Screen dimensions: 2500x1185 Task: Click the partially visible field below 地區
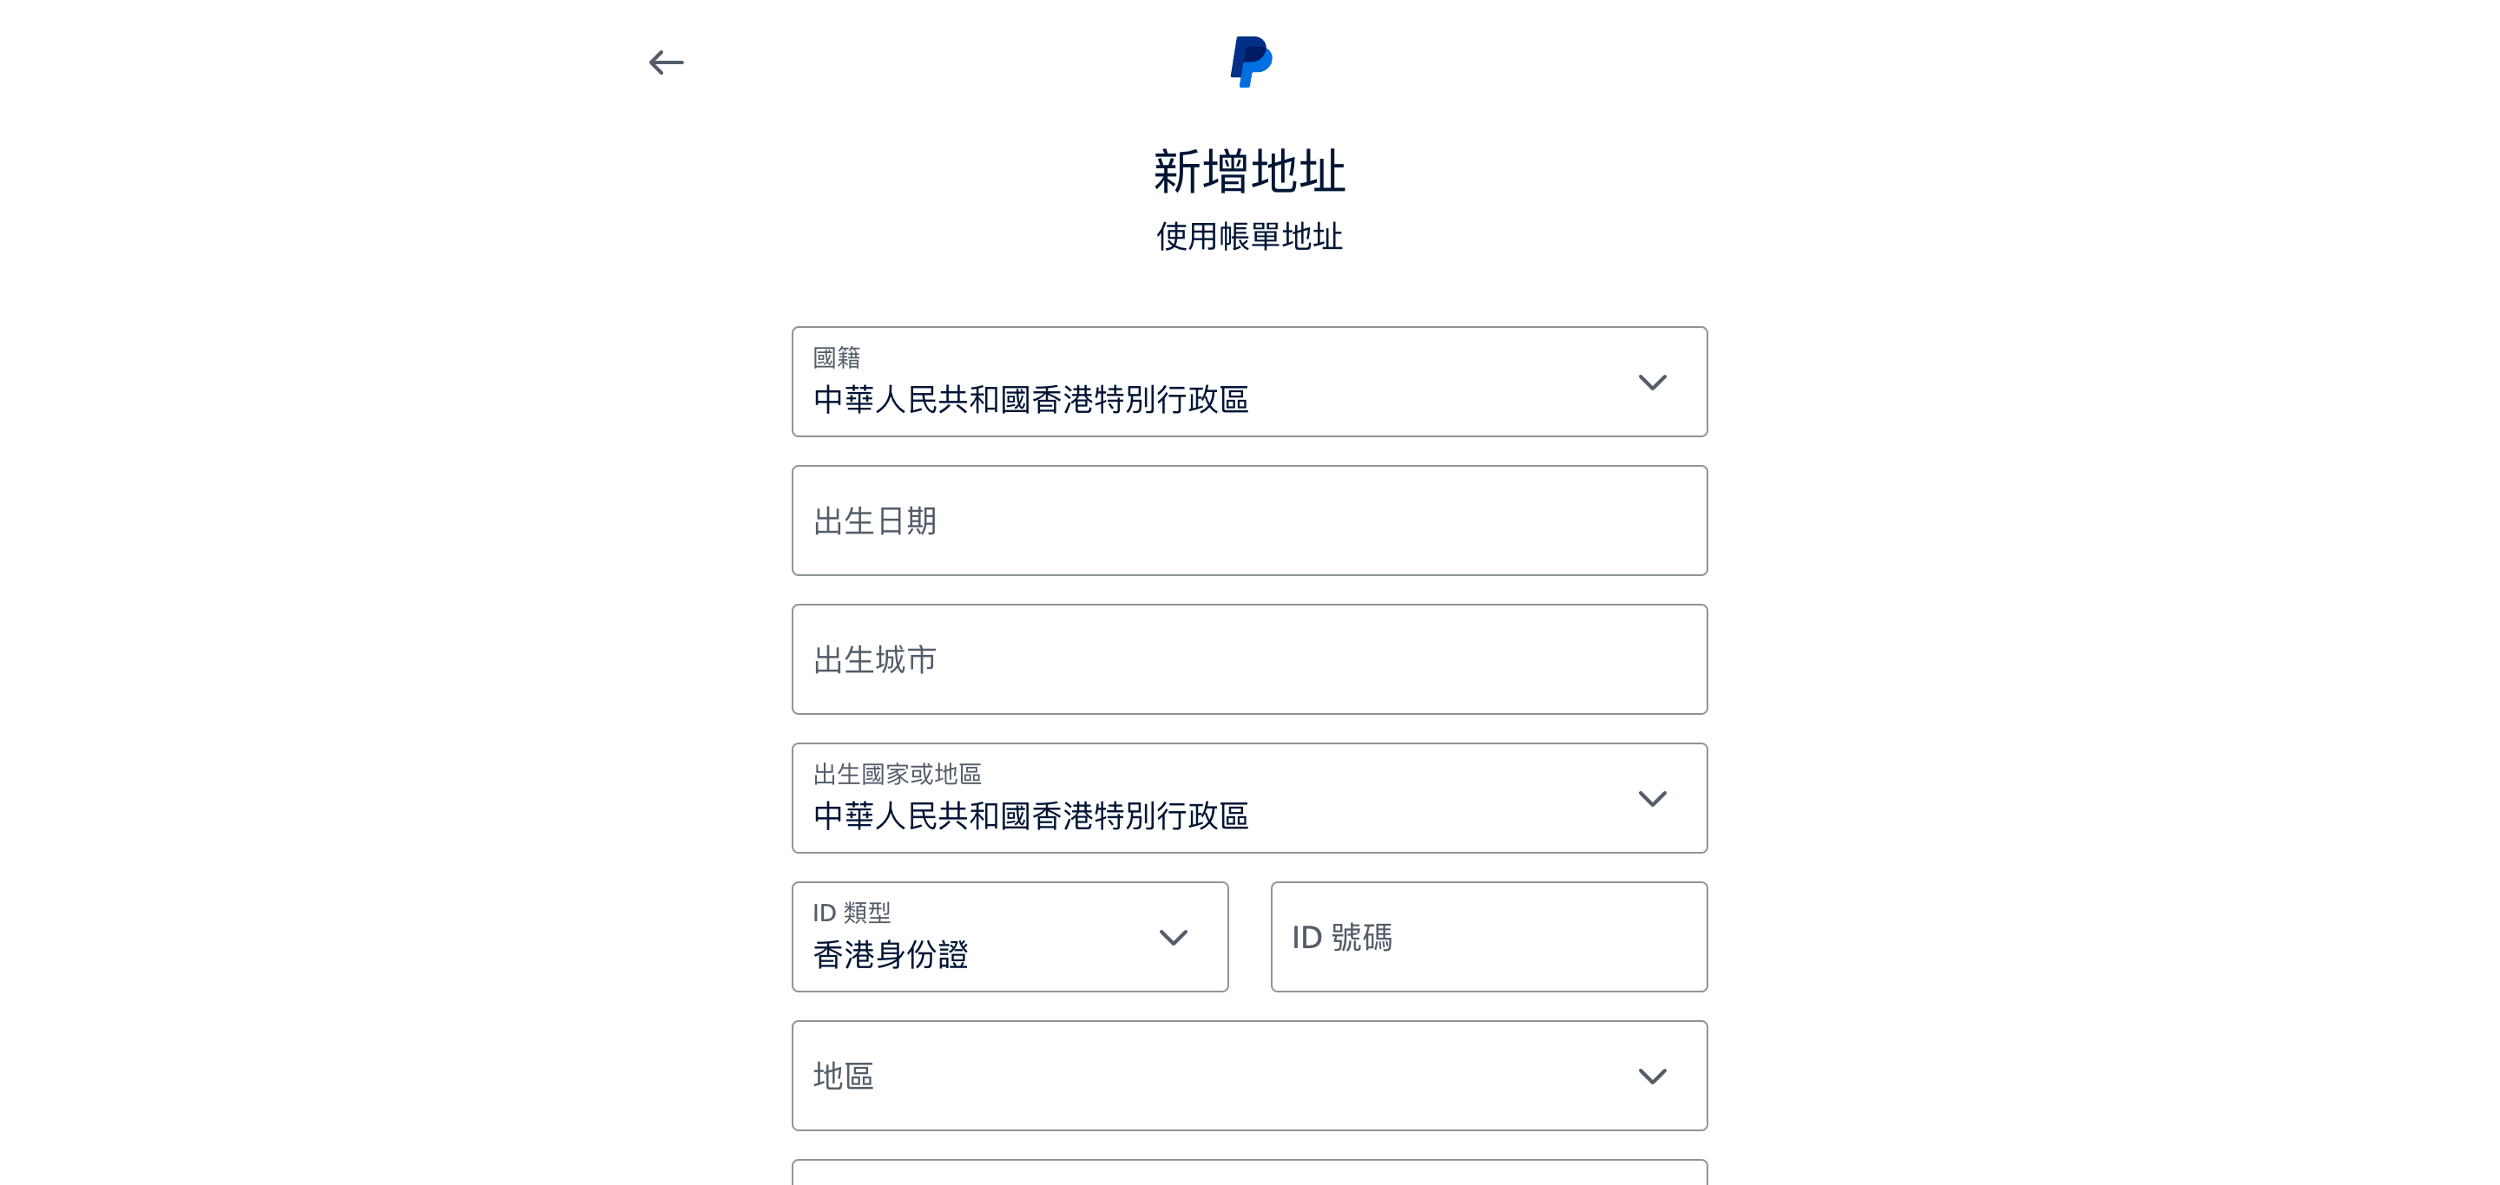[1249, 1172]
